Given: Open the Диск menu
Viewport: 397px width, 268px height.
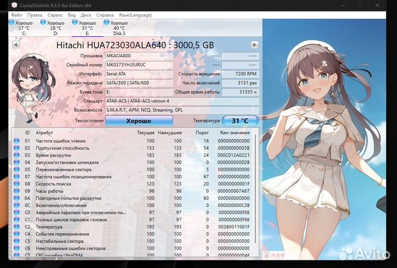Looking at the screenshot, I should point(86,15).
